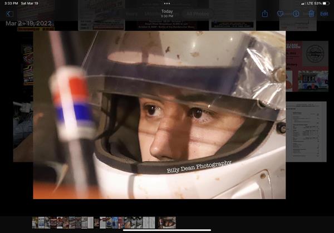Switch to the Years view tab
Viewport: 334px width, 233px height.
(132, 14)
